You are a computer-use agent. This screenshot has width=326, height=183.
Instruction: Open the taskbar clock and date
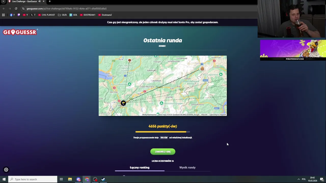click(313, 179)
